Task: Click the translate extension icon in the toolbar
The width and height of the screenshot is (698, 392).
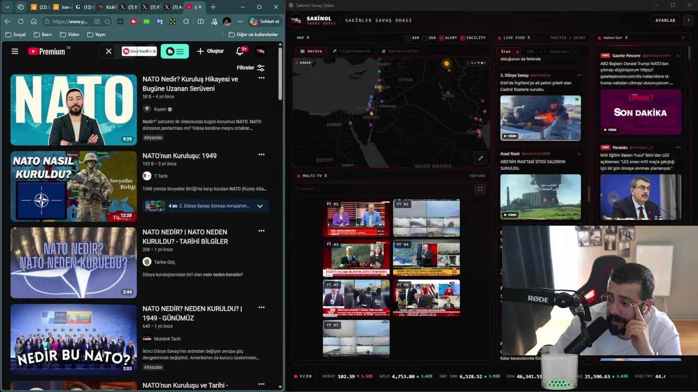Action: click(160, 21)
